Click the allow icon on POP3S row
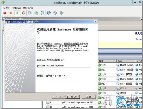Viewport: 143px width, 109px height. tap(99, 70)
